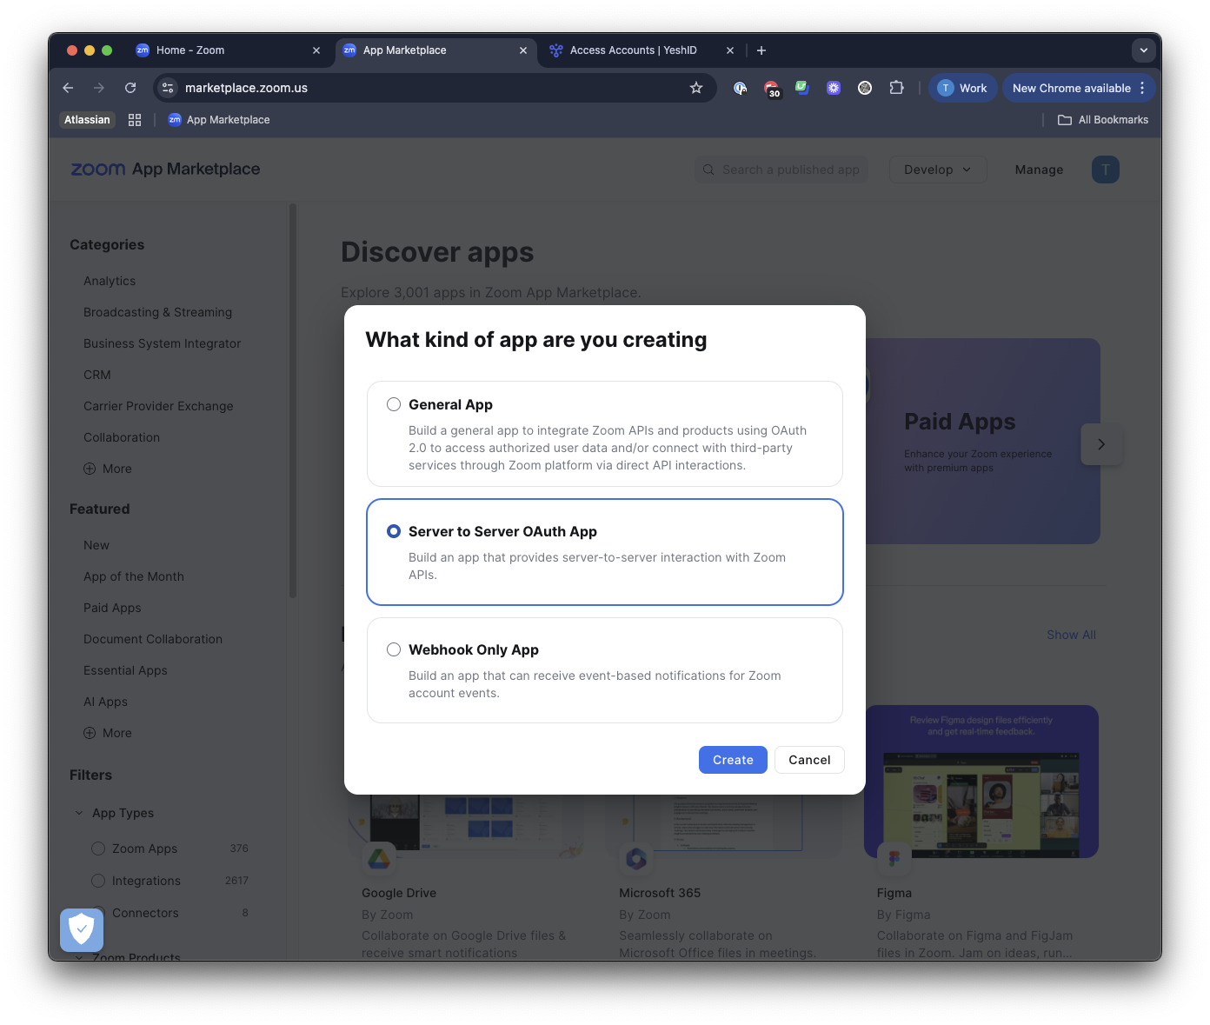Screen dimensions: 1210x1025
Task: Cancel the app creation dialog
Action: [809, 760]
